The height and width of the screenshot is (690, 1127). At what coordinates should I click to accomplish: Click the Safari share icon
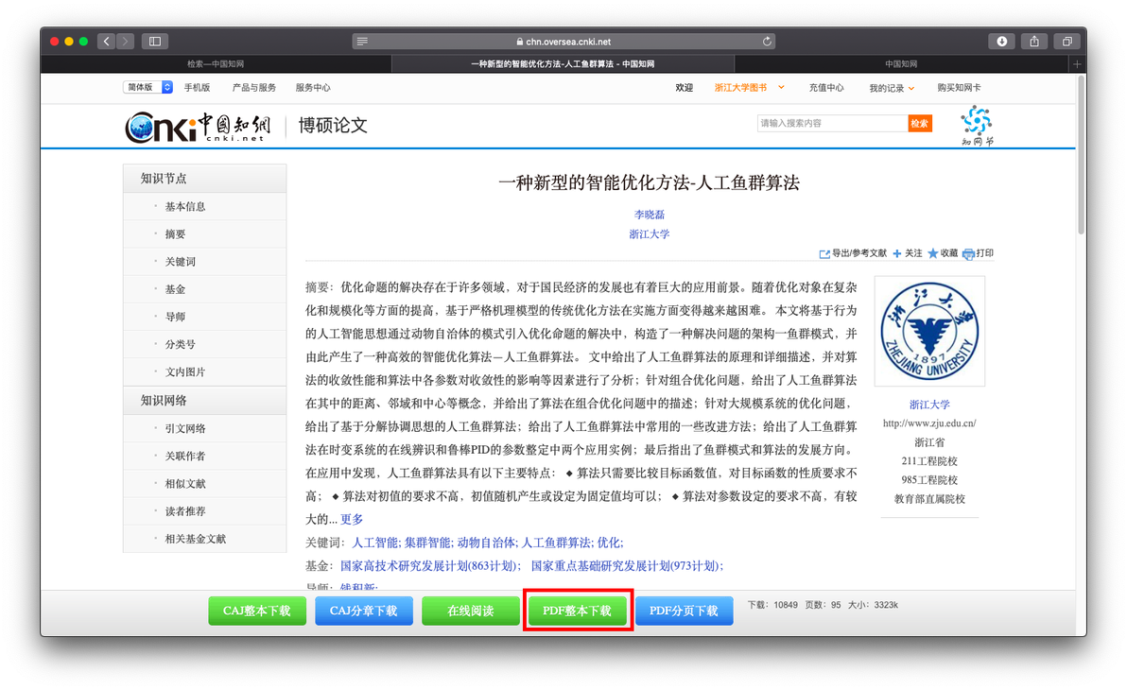1034,42
